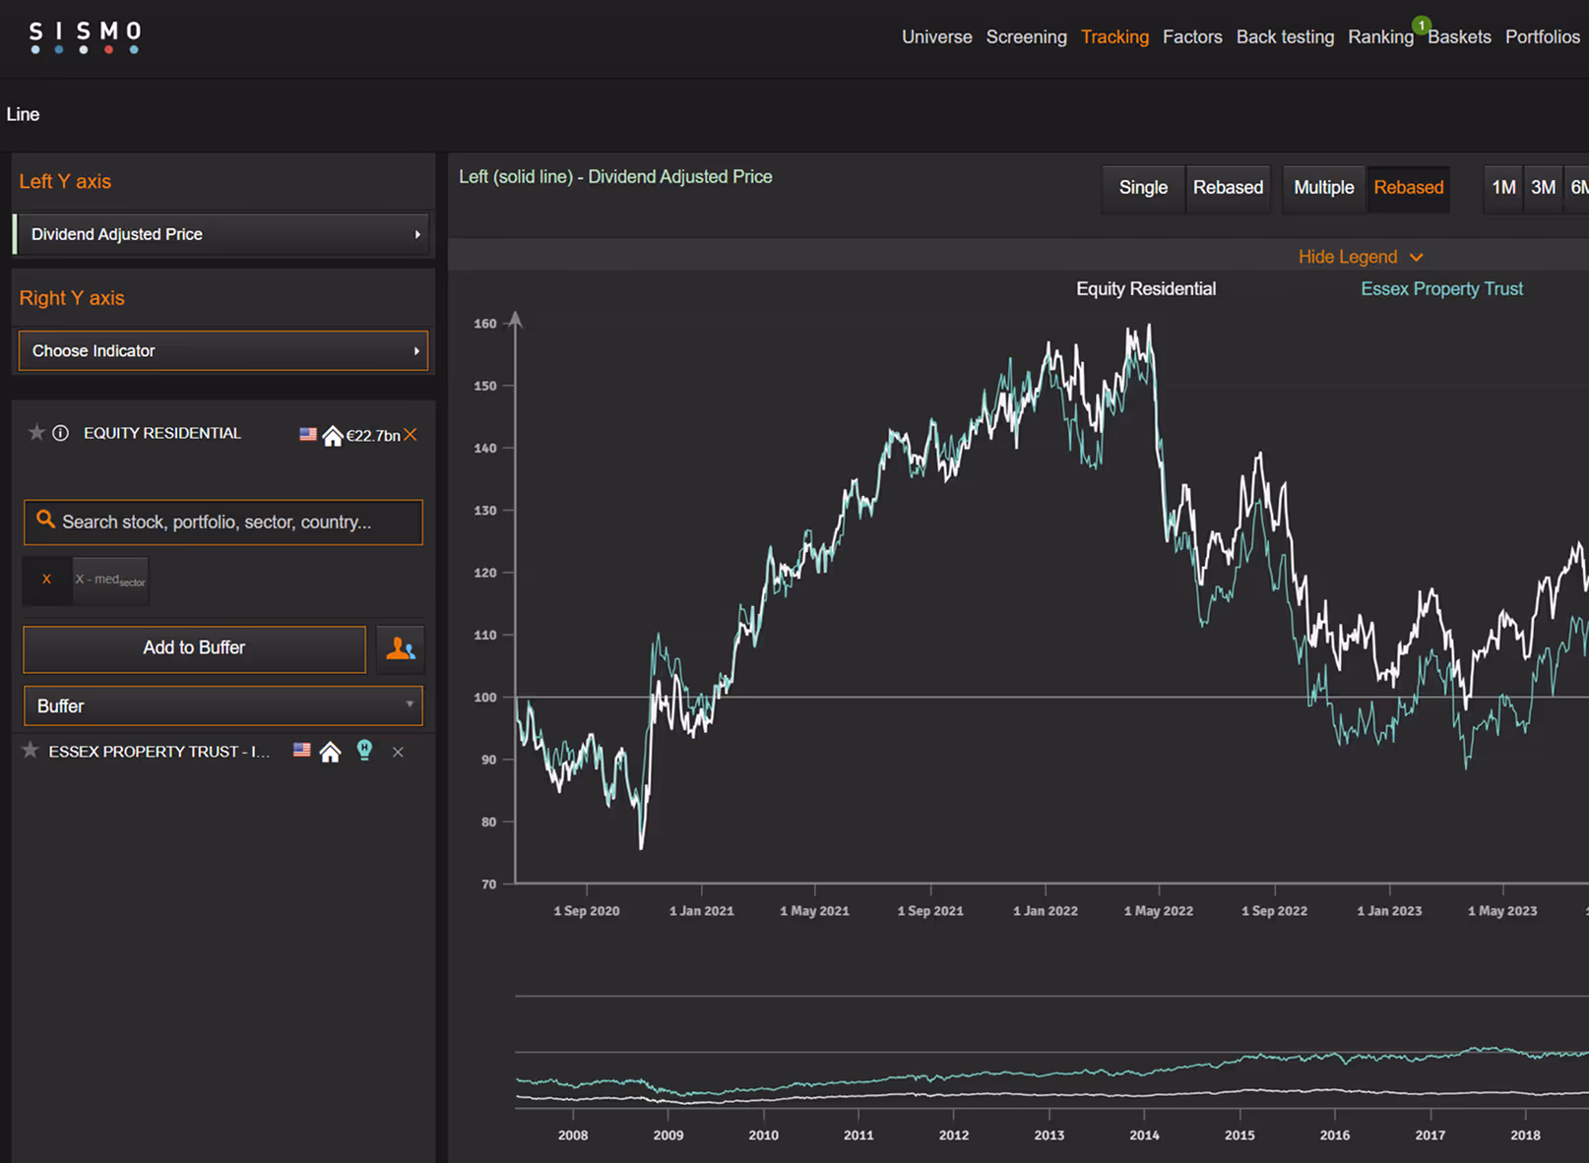Viewport: 1589px width, 1163px height.
Task: Star the Essex Property Trust row
Action: (x=31, y=751)
